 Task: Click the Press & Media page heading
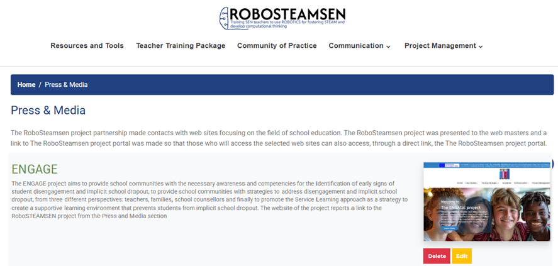(x=48, y=110)
